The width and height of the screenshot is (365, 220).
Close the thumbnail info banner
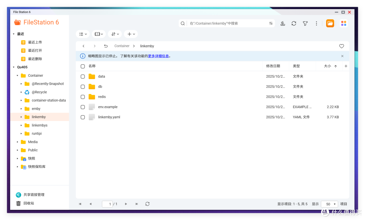[x=342, y=56]
